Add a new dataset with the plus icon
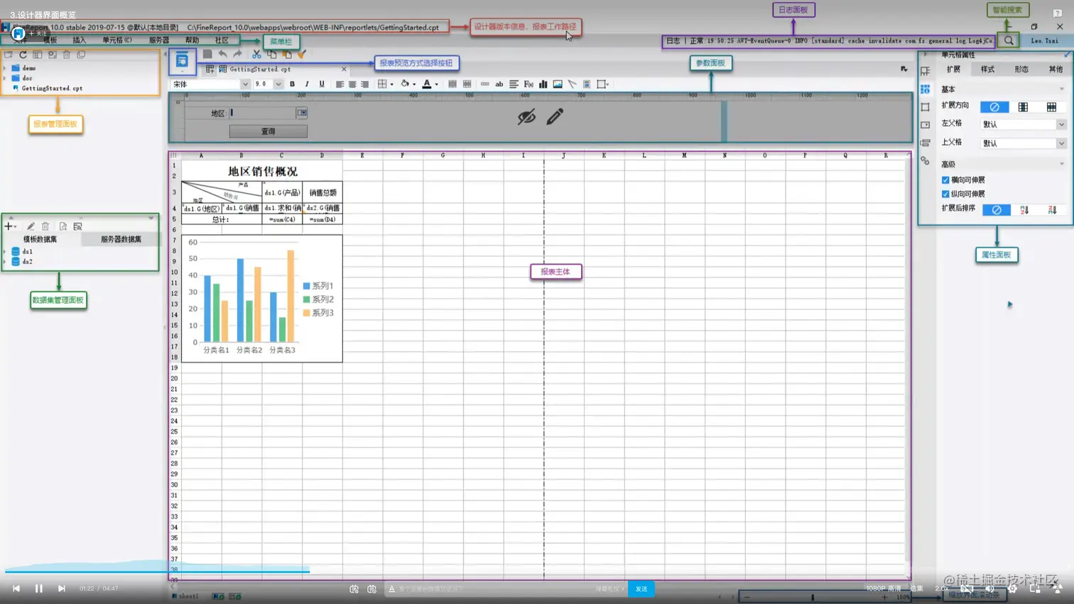1074x604 pixels. pyautogui.click(x=9, y=226)
